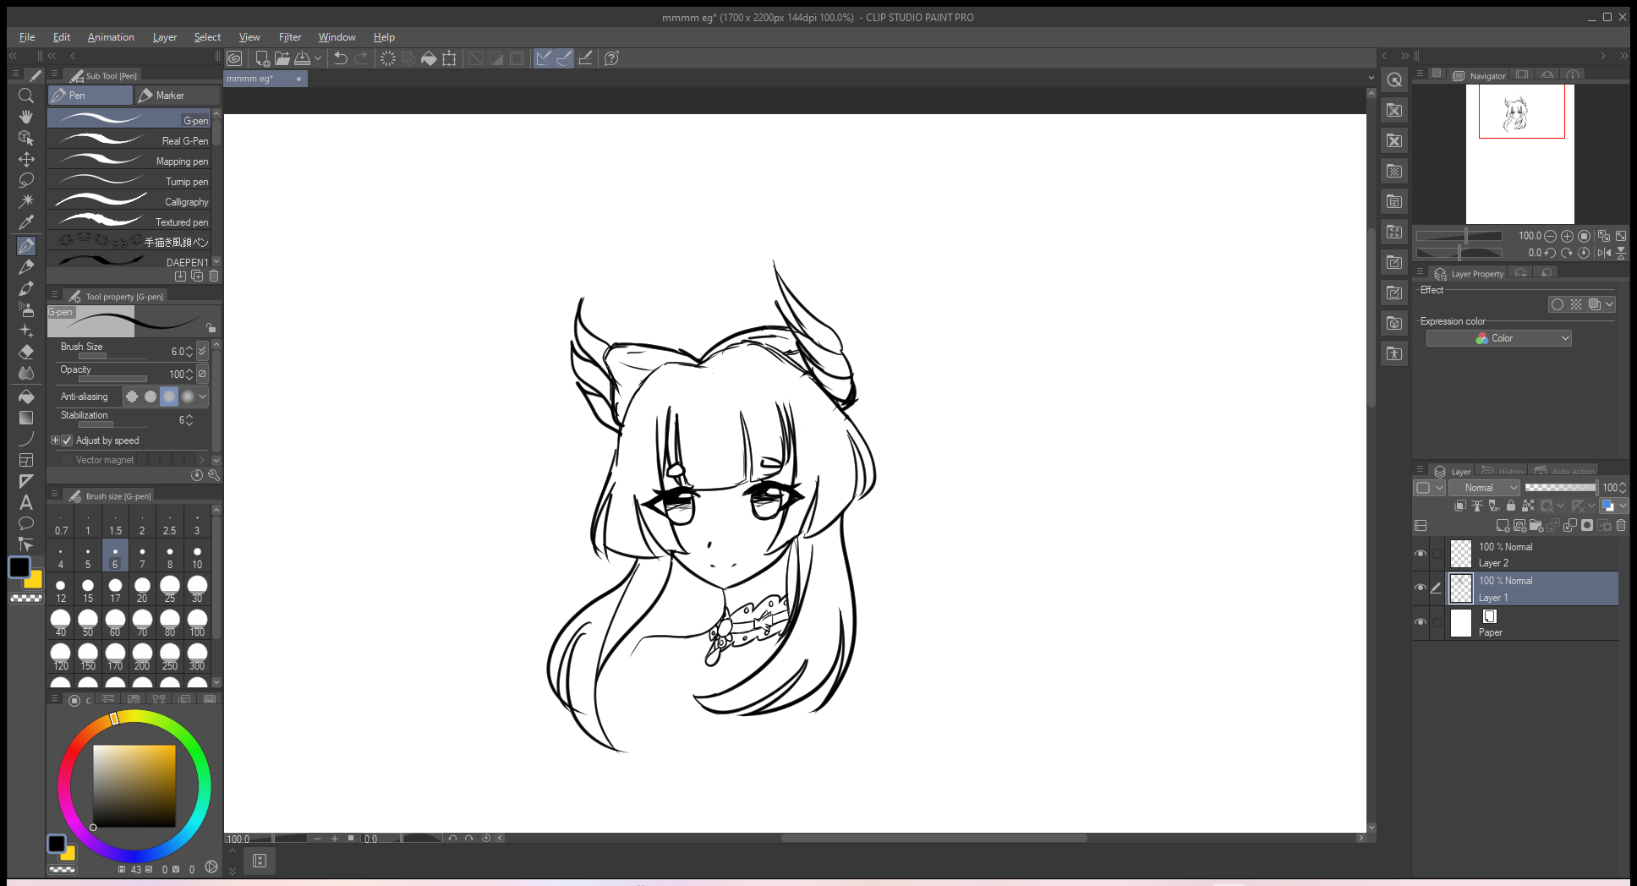Choose the Textured pen sub tool
This screenshot has height=886, width=1637.
129,221
